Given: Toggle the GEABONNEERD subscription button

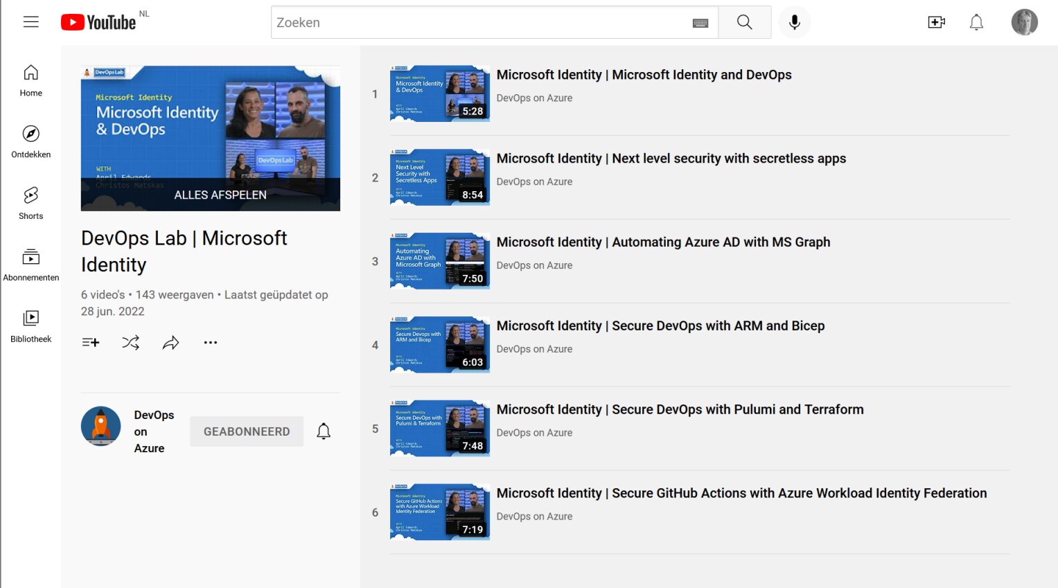Looking at the screenshot, I should point(247,431).
